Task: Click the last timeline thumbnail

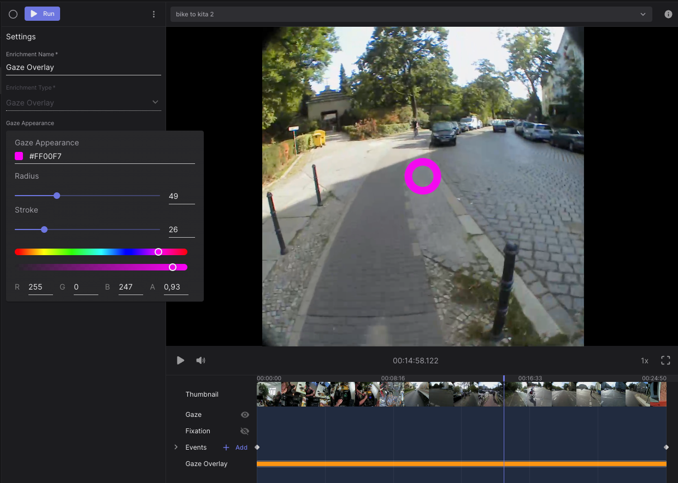Action: tap(657, 394)
